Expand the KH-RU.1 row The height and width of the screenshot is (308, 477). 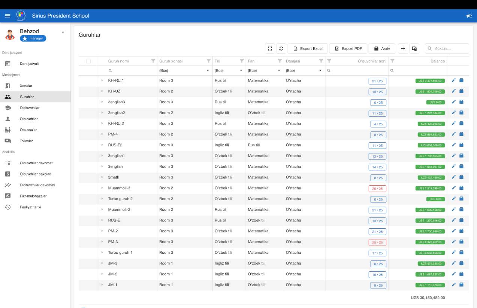102,80
